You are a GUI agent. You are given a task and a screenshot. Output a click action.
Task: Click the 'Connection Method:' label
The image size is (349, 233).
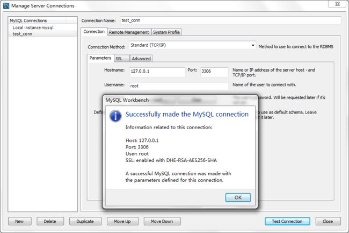(106, 47)
